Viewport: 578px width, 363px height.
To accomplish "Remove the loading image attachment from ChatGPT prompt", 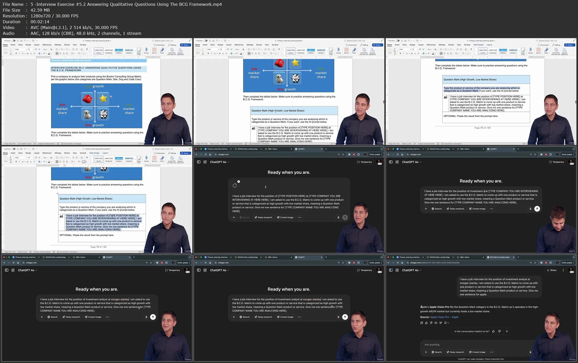I will pos(239,182).
